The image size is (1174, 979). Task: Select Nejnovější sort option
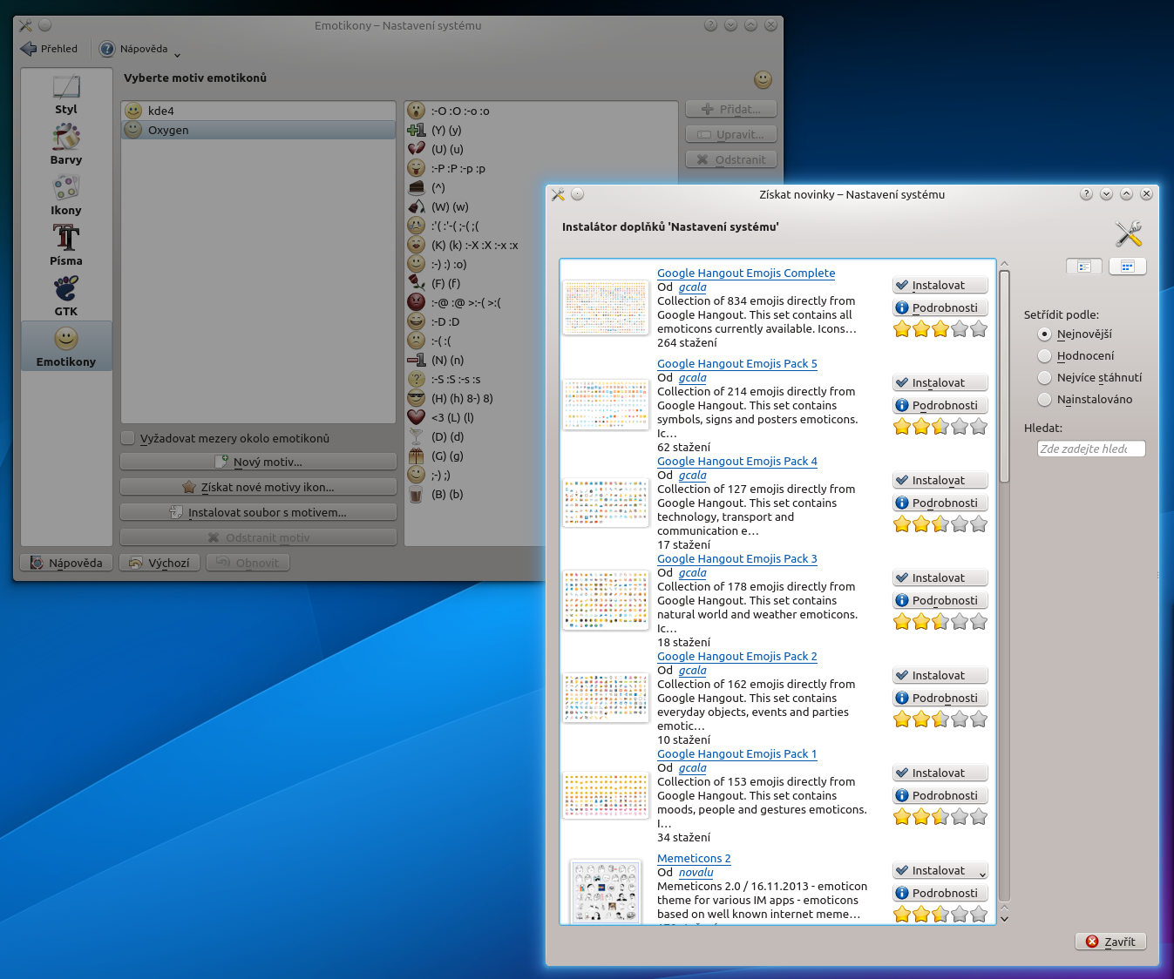tap(1044, 334)
